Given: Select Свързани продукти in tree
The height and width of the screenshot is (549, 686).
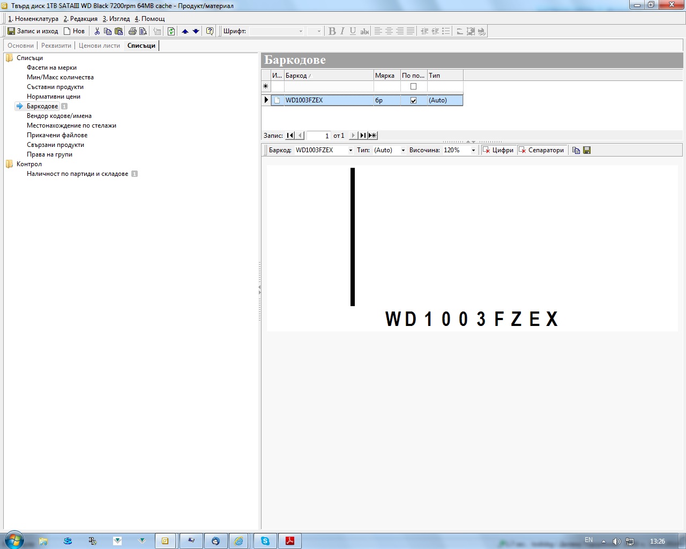Looking at the screenshot, I should pos(55,145).
